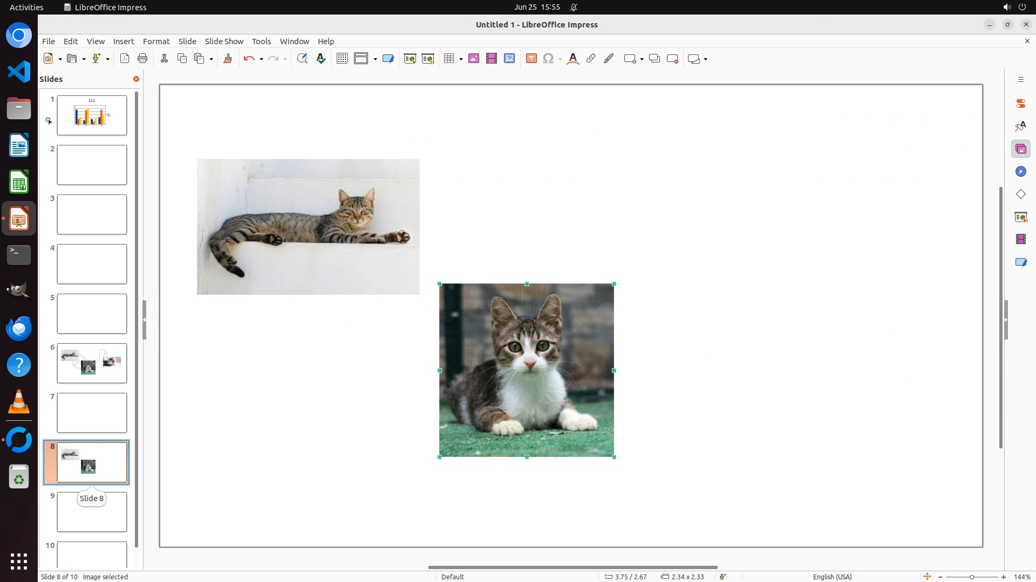Open the Slide Show menu
Screen dimensions: 1036x582
coord(224,41)
